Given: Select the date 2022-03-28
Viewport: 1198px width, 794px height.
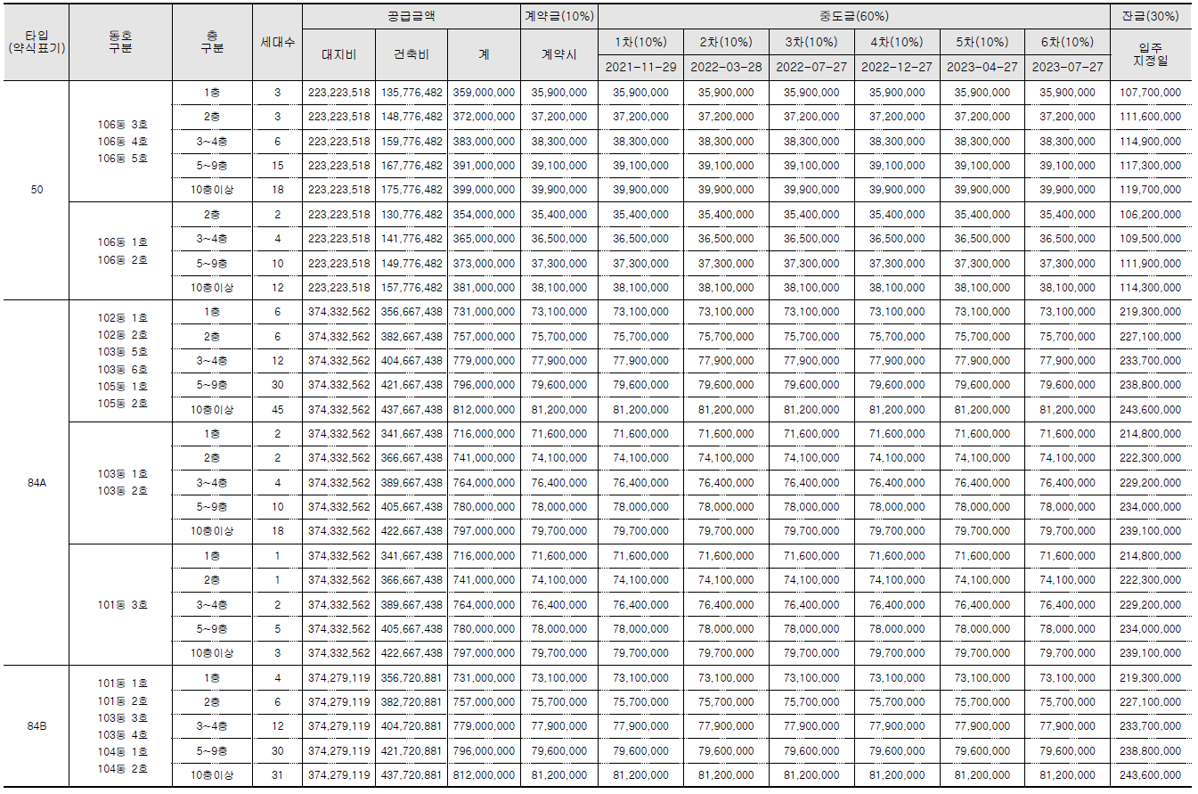Looking at the screenshot, I should [x=726, y=68].
